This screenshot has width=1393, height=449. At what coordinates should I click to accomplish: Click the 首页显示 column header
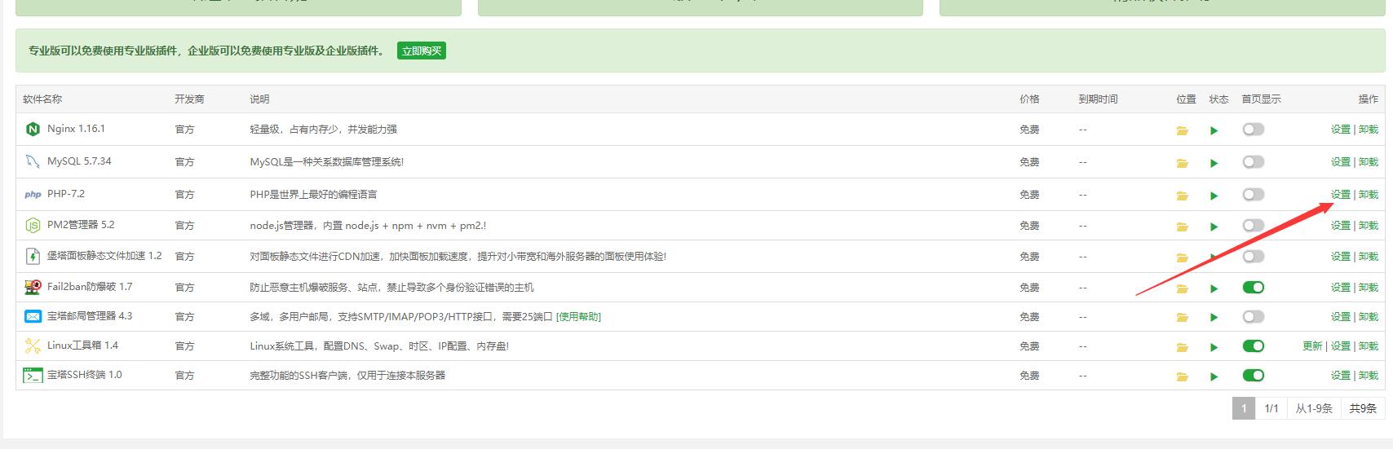click(1261, 99)
